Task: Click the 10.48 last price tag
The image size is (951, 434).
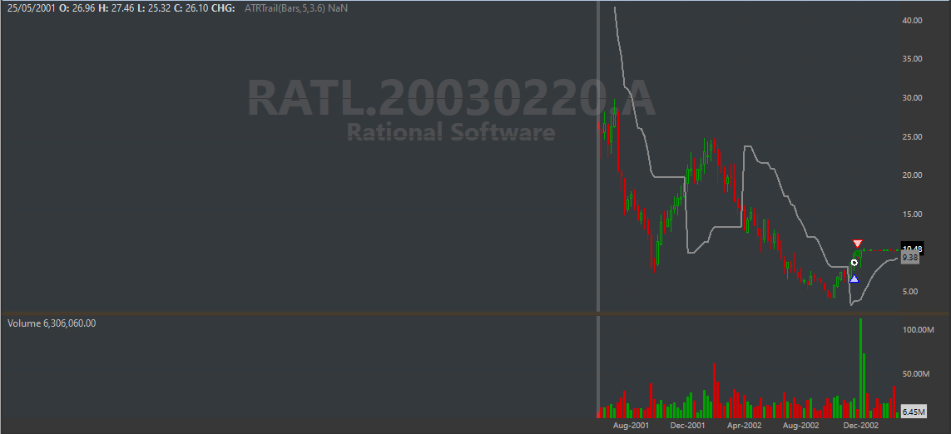Action: click(x=912, y=249)
